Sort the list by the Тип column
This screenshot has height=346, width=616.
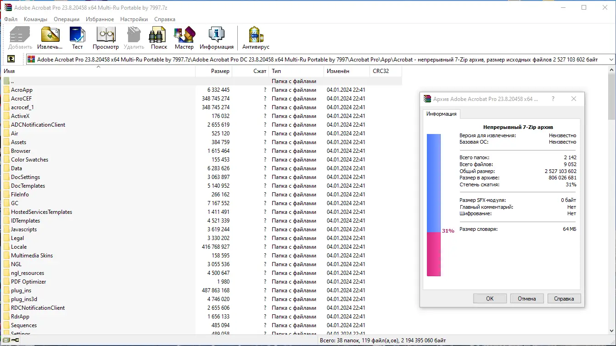(x=296, y=71)
